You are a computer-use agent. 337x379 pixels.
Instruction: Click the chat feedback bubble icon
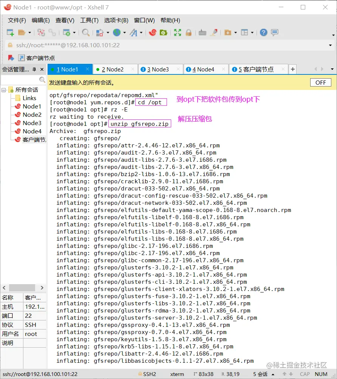pyautogui.click(x=275, y=32)
